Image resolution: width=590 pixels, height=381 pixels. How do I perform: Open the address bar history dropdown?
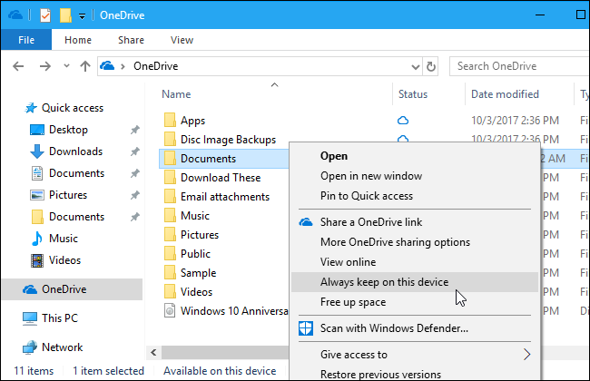[x=416, y=67]
